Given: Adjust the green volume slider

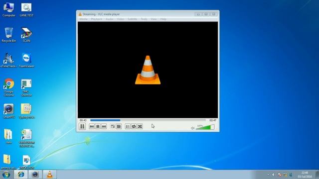Looking at the screenshot, I should (205, 127).
